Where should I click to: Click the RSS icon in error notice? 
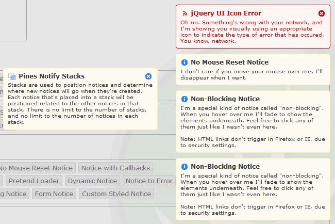click(185, 13)
